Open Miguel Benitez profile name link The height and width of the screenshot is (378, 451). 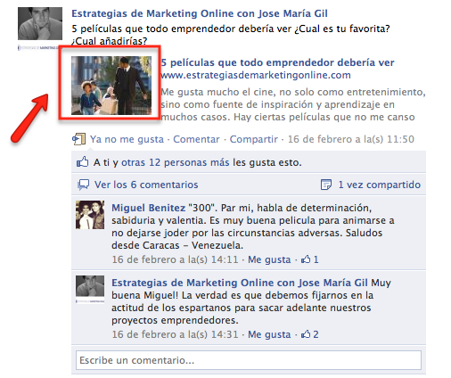tap(148, 208)
